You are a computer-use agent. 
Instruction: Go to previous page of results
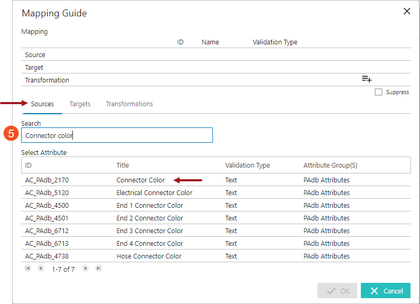point(41,269)
